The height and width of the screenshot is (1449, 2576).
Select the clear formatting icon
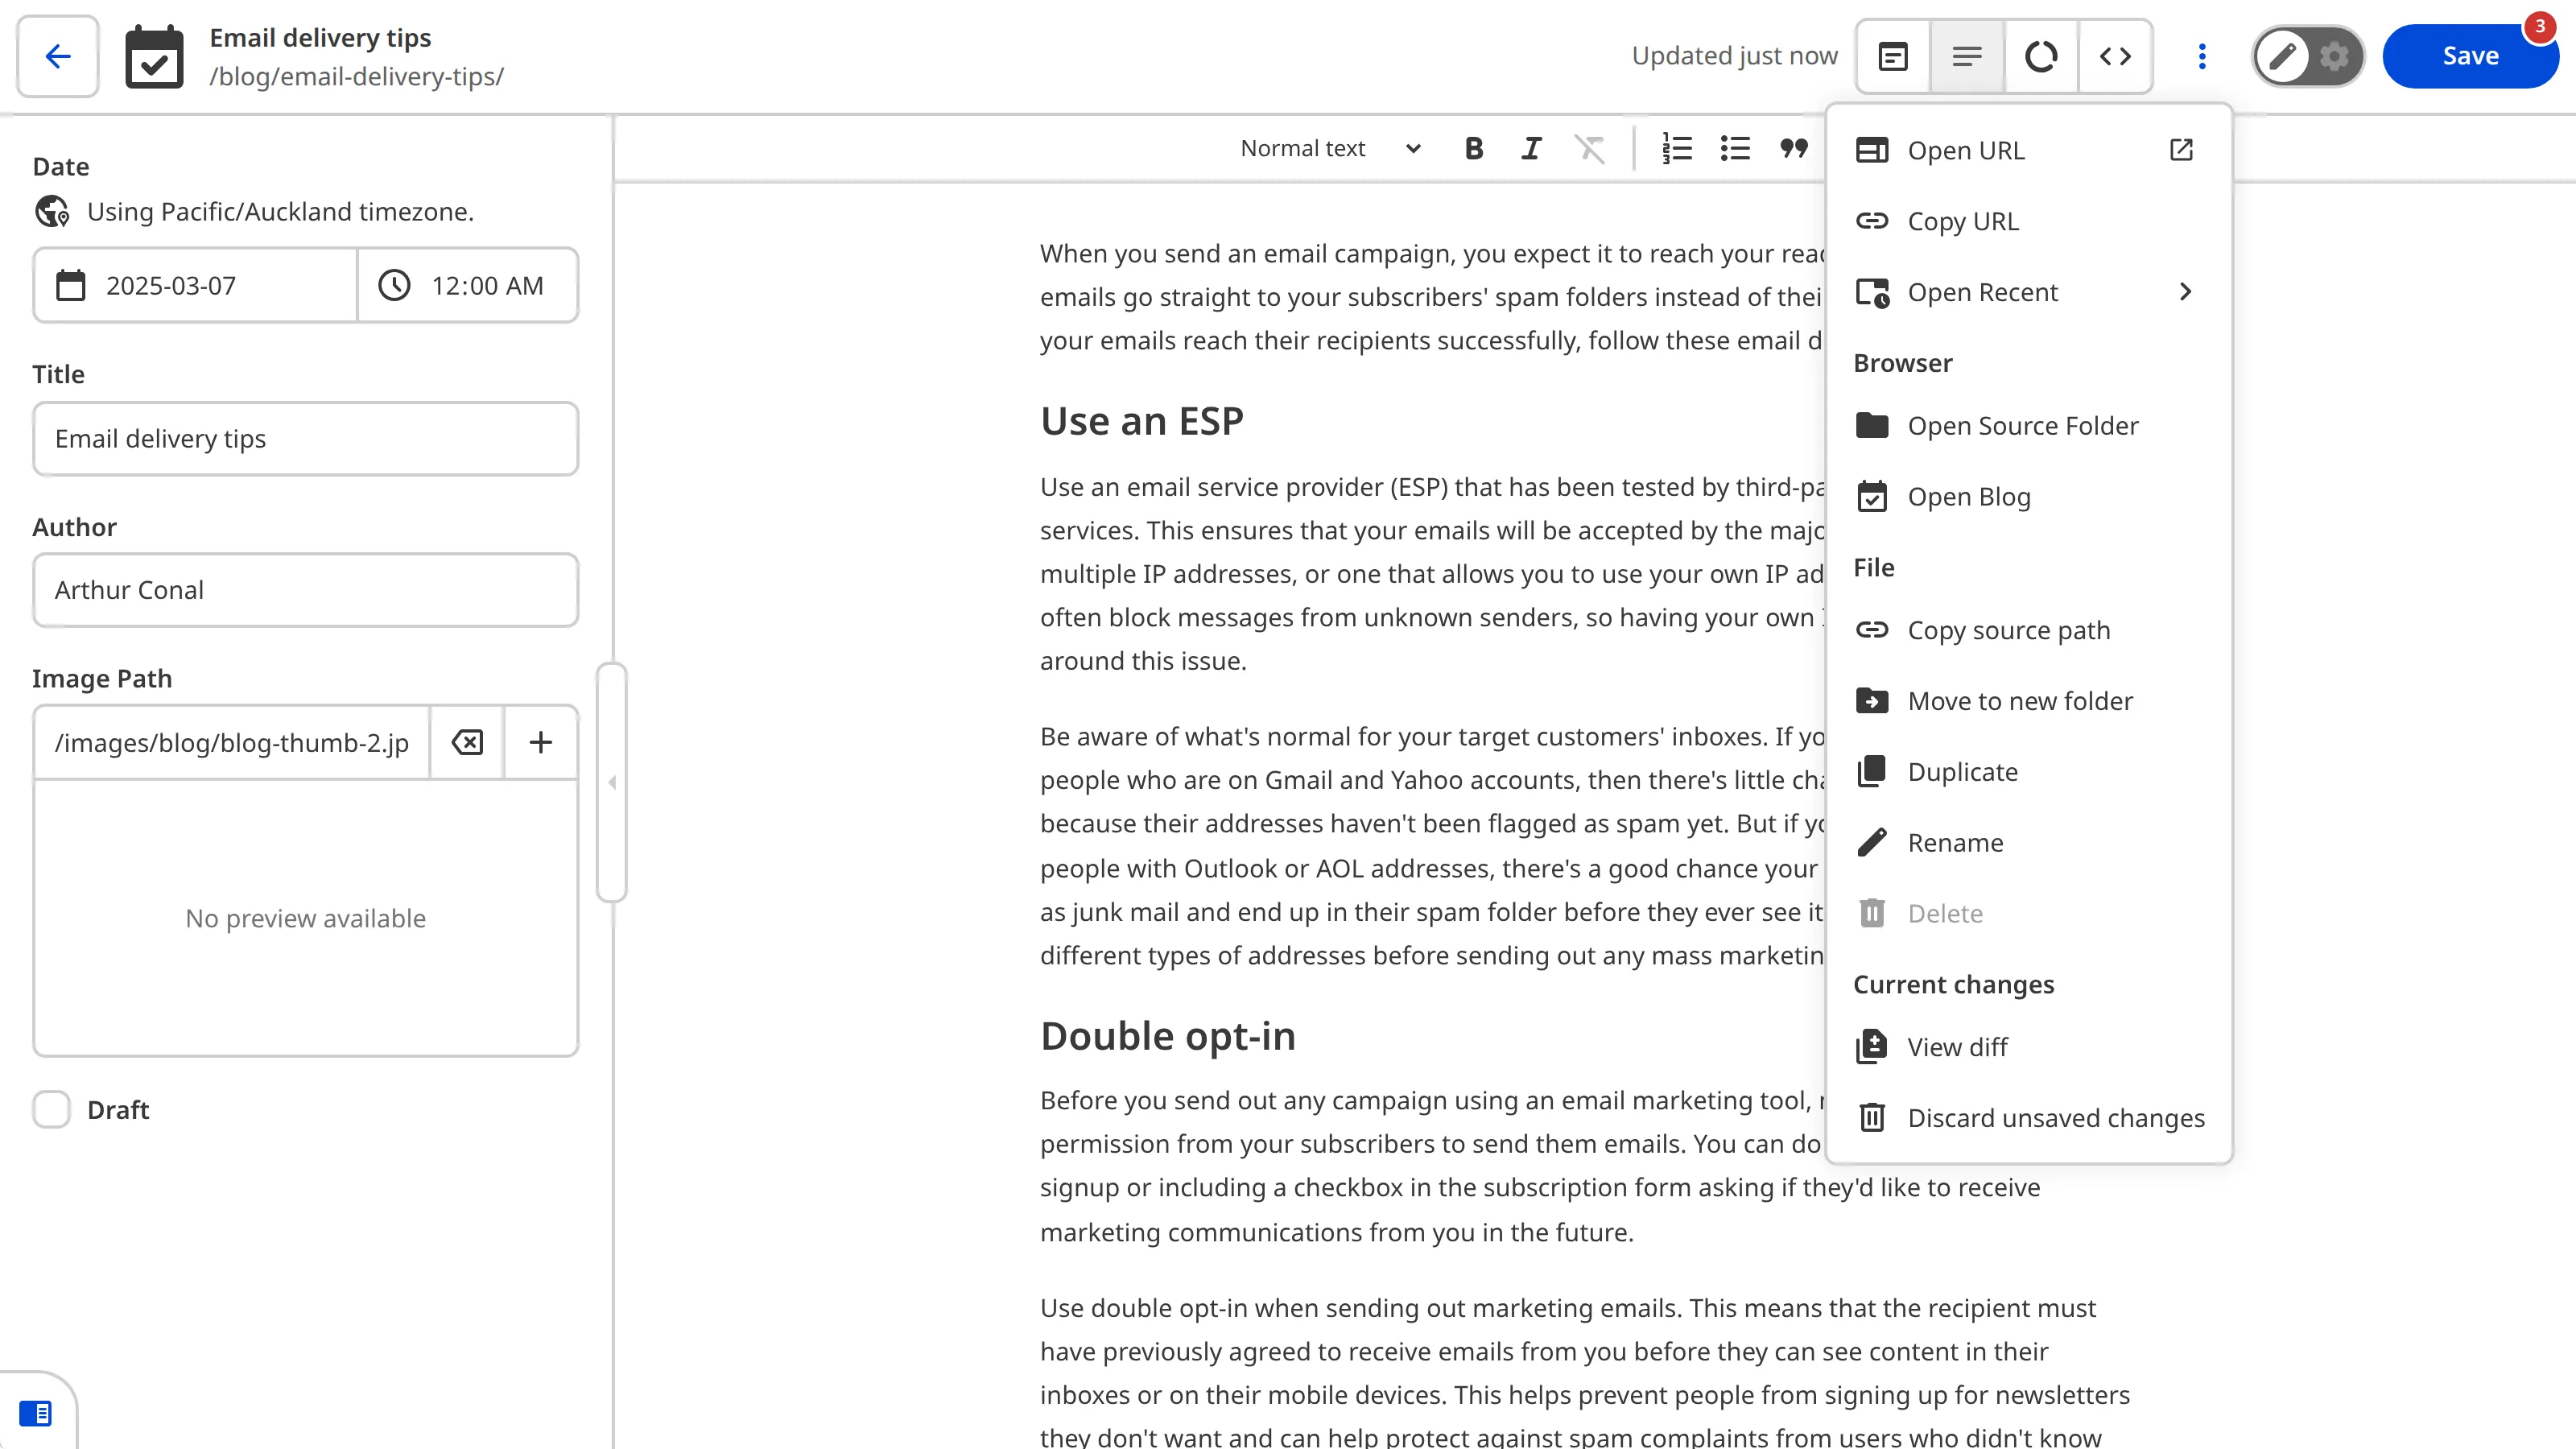(x=1589, y=148)
